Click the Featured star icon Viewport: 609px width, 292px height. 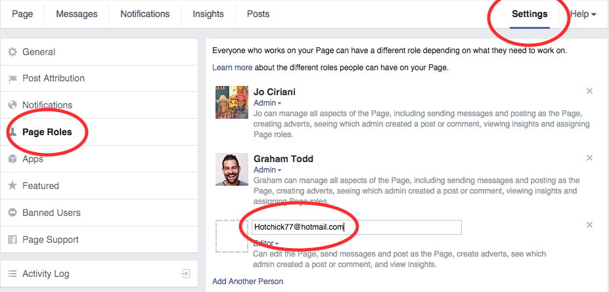tap(13, 185)
